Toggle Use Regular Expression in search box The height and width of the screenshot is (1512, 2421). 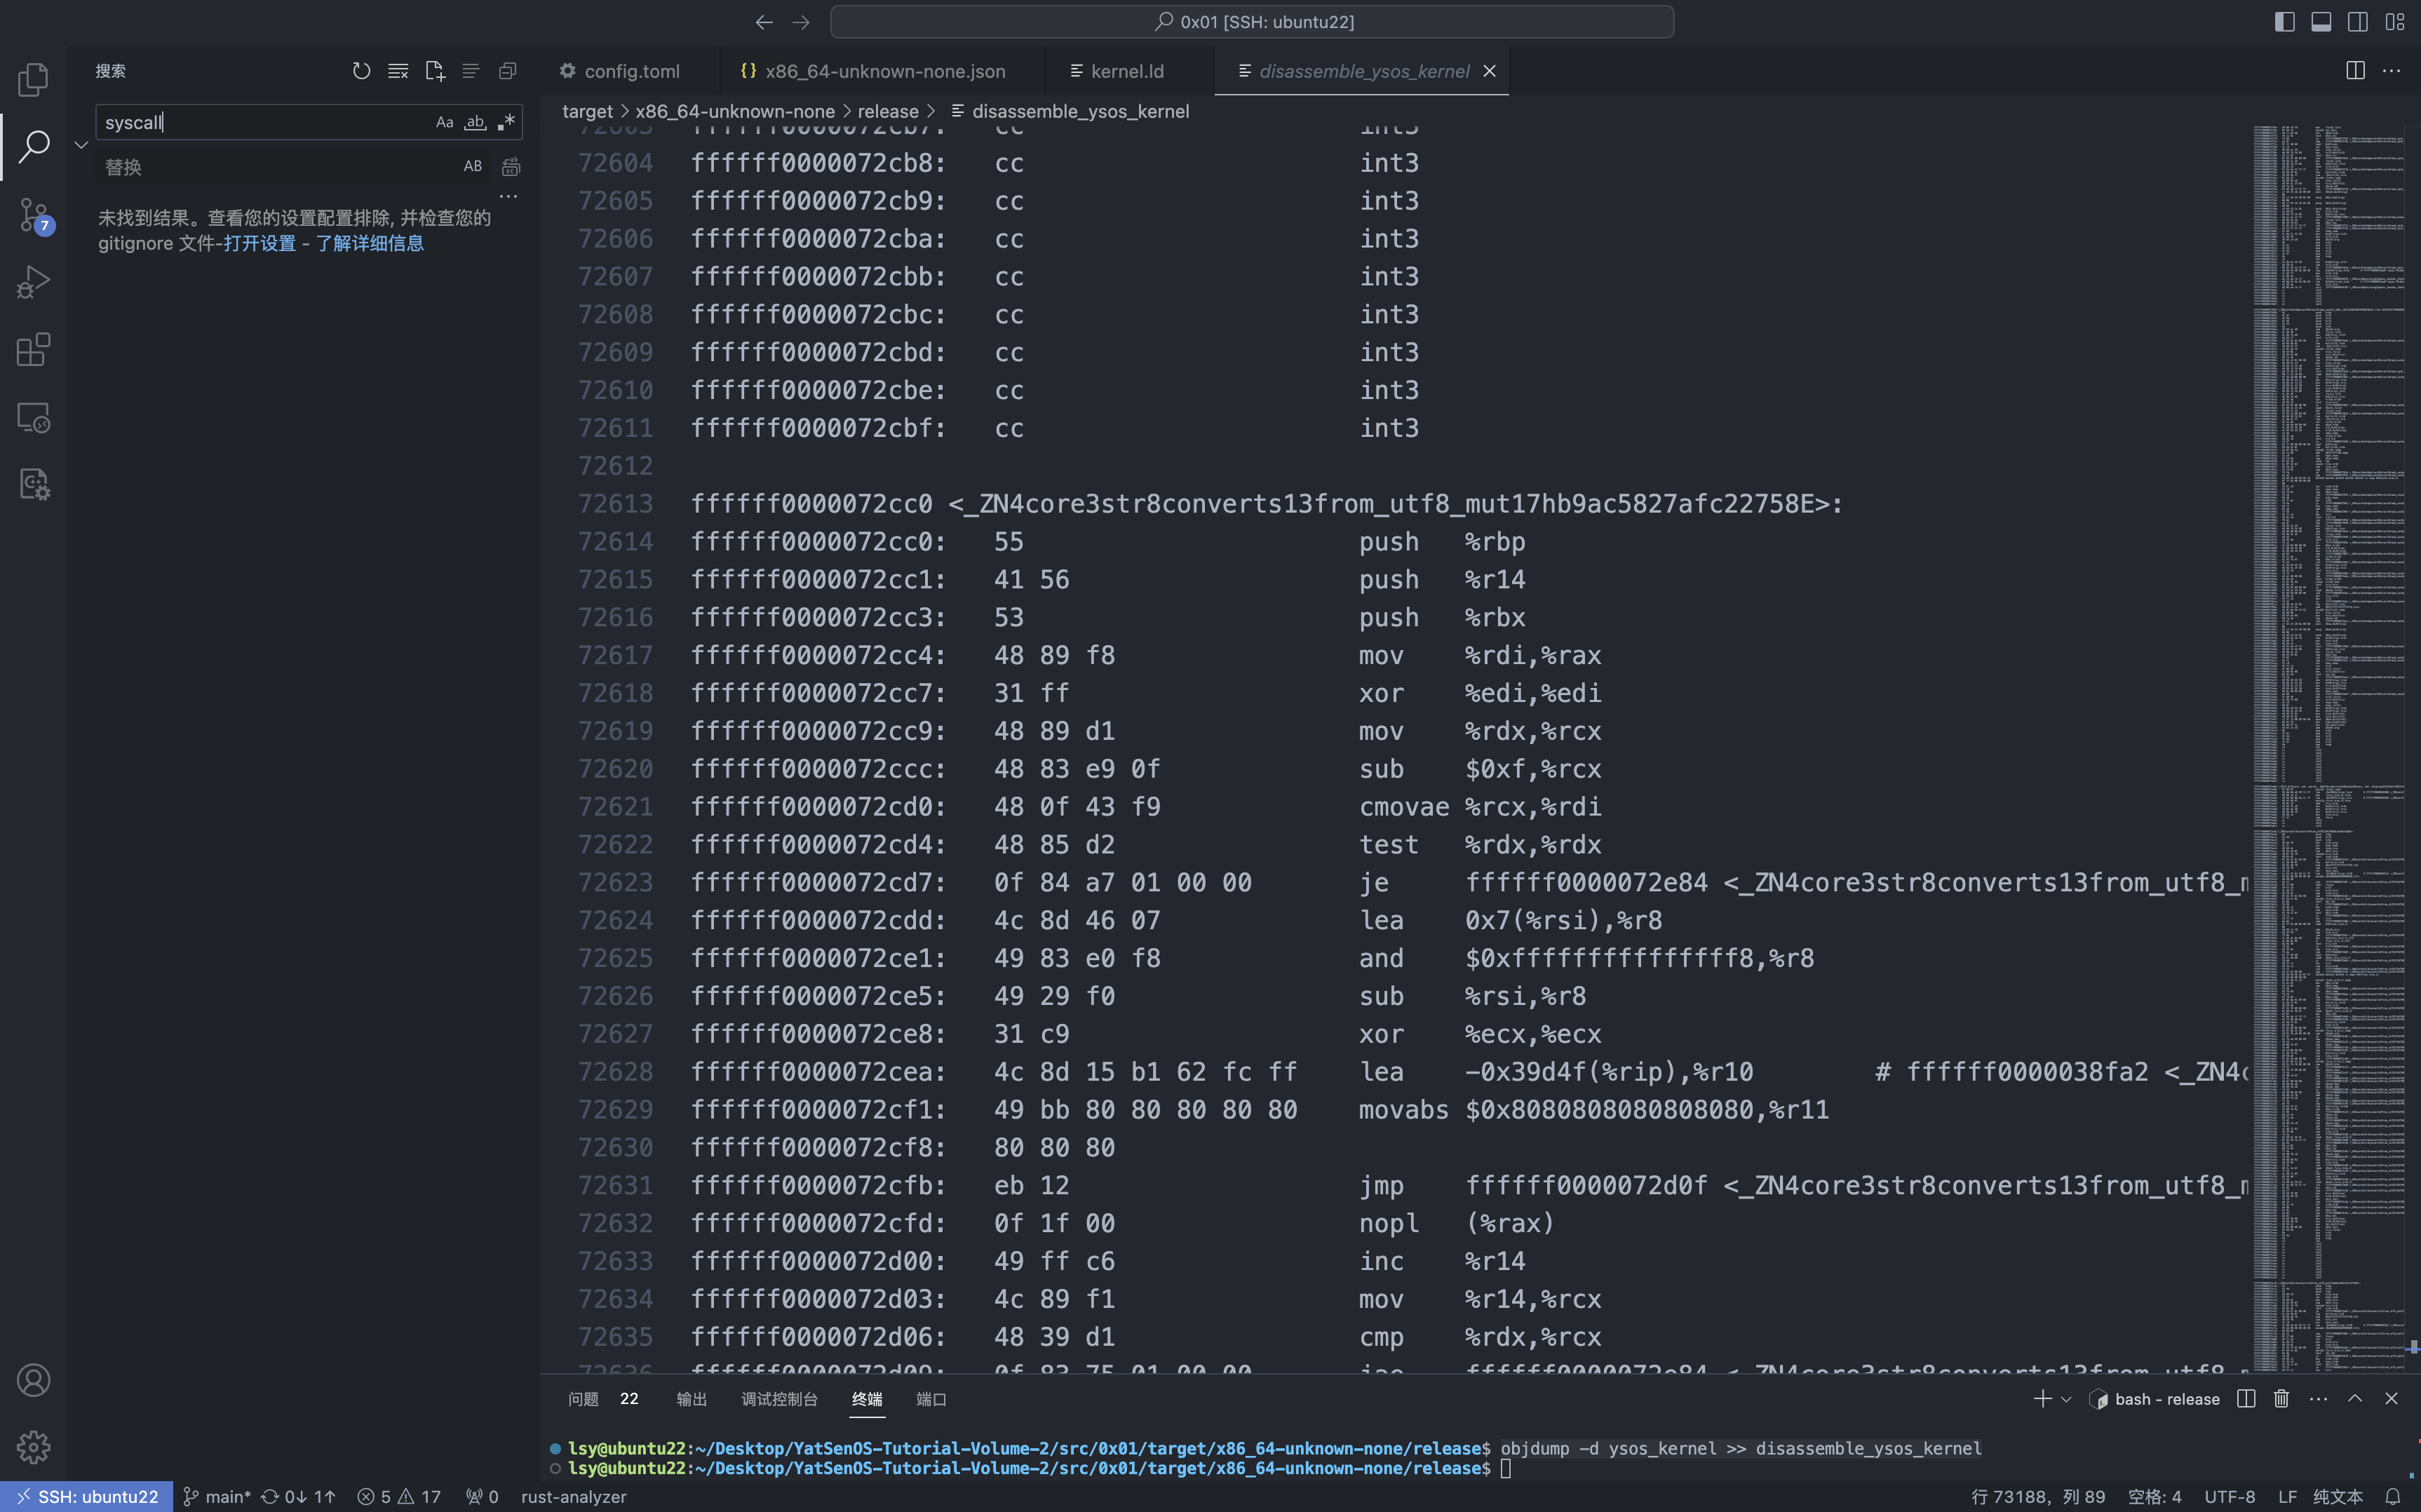506,122
